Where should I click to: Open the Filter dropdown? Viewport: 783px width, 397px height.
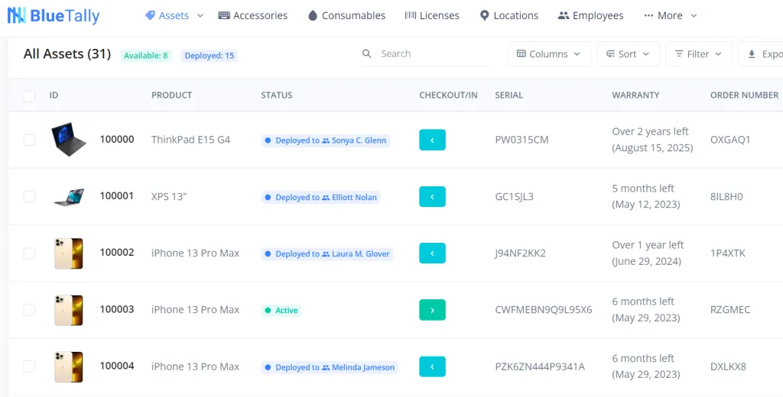(699, 54)
